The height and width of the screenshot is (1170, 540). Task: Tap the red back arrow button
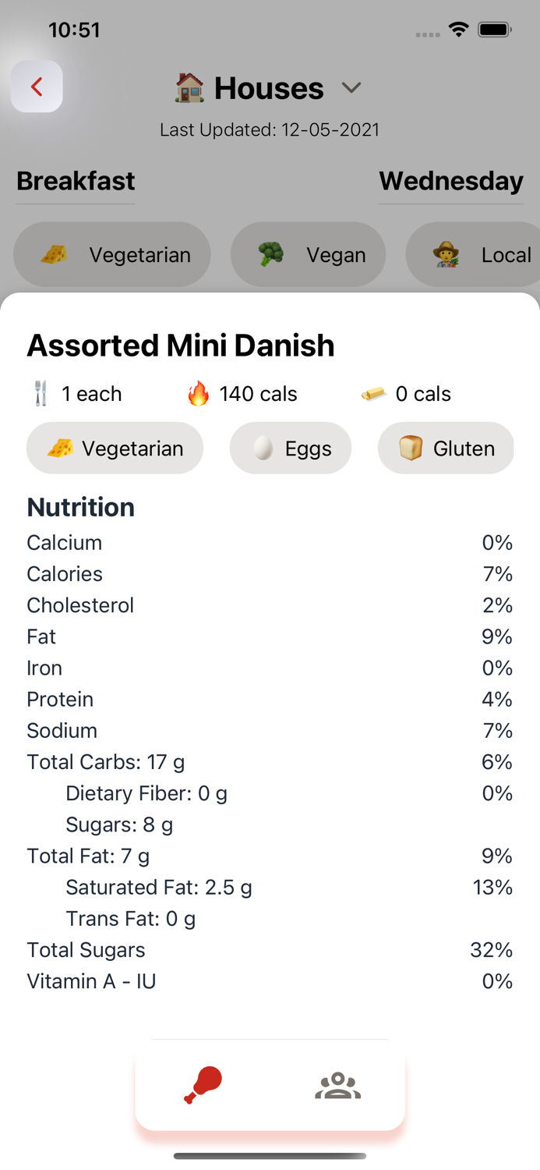(37, 87)
